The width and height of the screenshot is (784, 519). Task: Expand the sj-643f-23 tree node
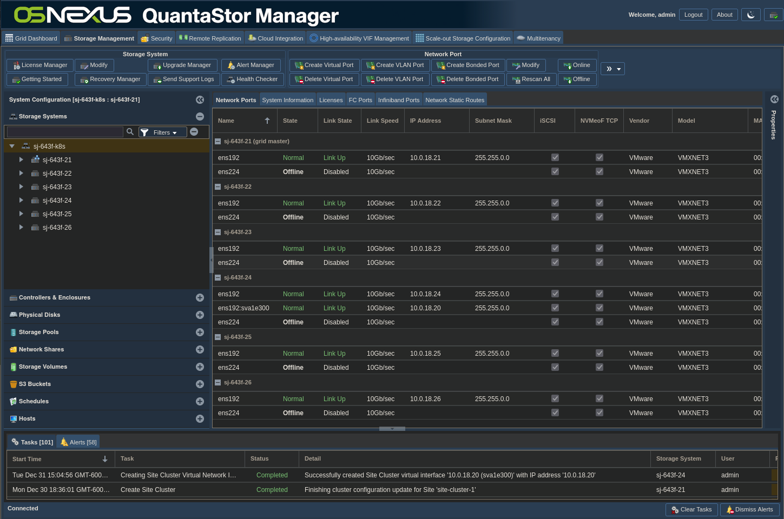[x=21, y=187]
